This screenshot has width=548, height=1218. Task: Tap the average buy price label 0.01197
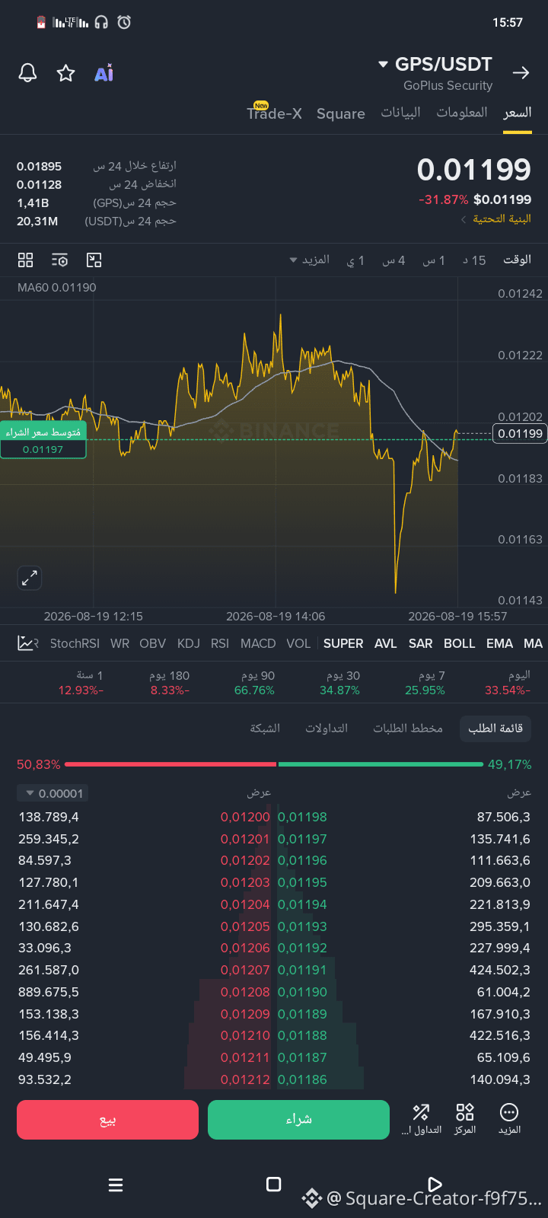pyautogui.click(x=43, y=441)
